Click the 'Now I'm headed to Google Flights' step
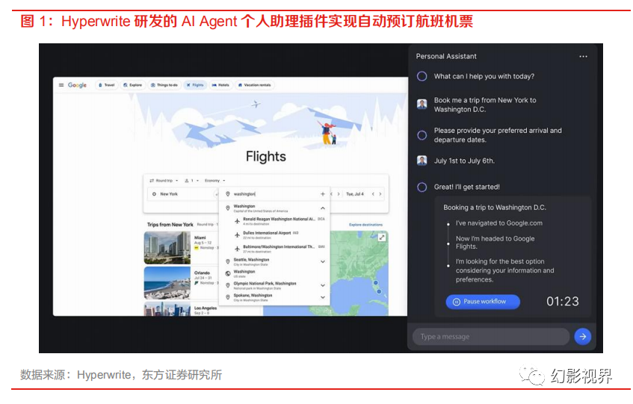Image resolution: width=633 pixels, height=404 pixels. pos(495,242)
